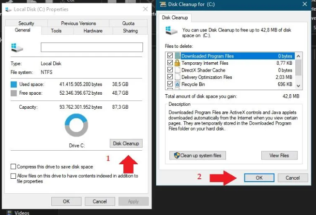Click the Recycle Bin icon in the list
316x215 pixels.
tap(177, 84)
